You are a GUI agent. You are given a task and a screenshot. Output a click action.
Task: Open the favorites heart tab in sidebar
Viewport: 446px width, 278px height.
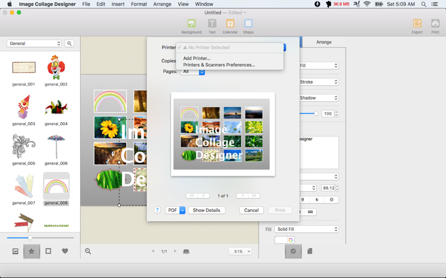click(65, 251)
